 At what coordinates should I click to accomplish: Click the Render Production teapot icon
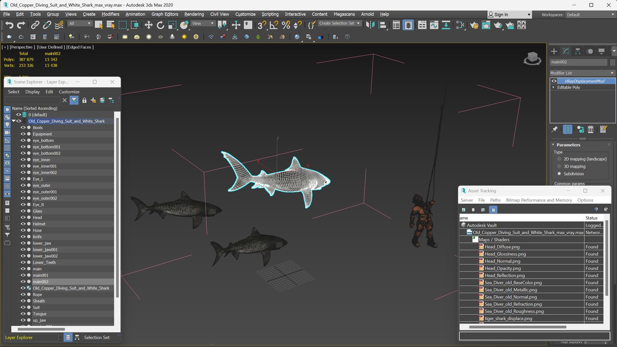pos(498,25)
